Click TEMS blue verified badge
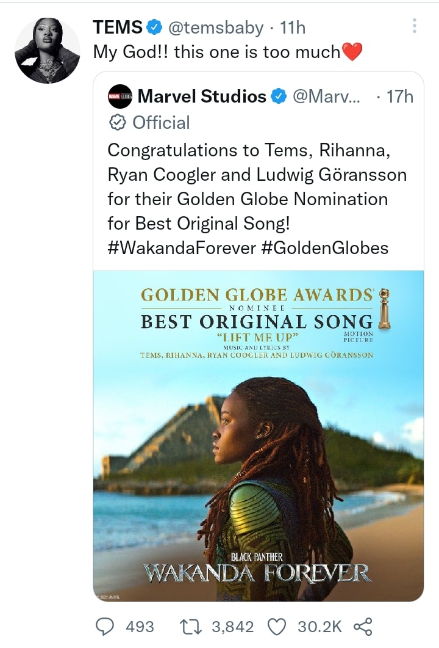This screenshot has width=439, height=648. (x=154, y=27)
